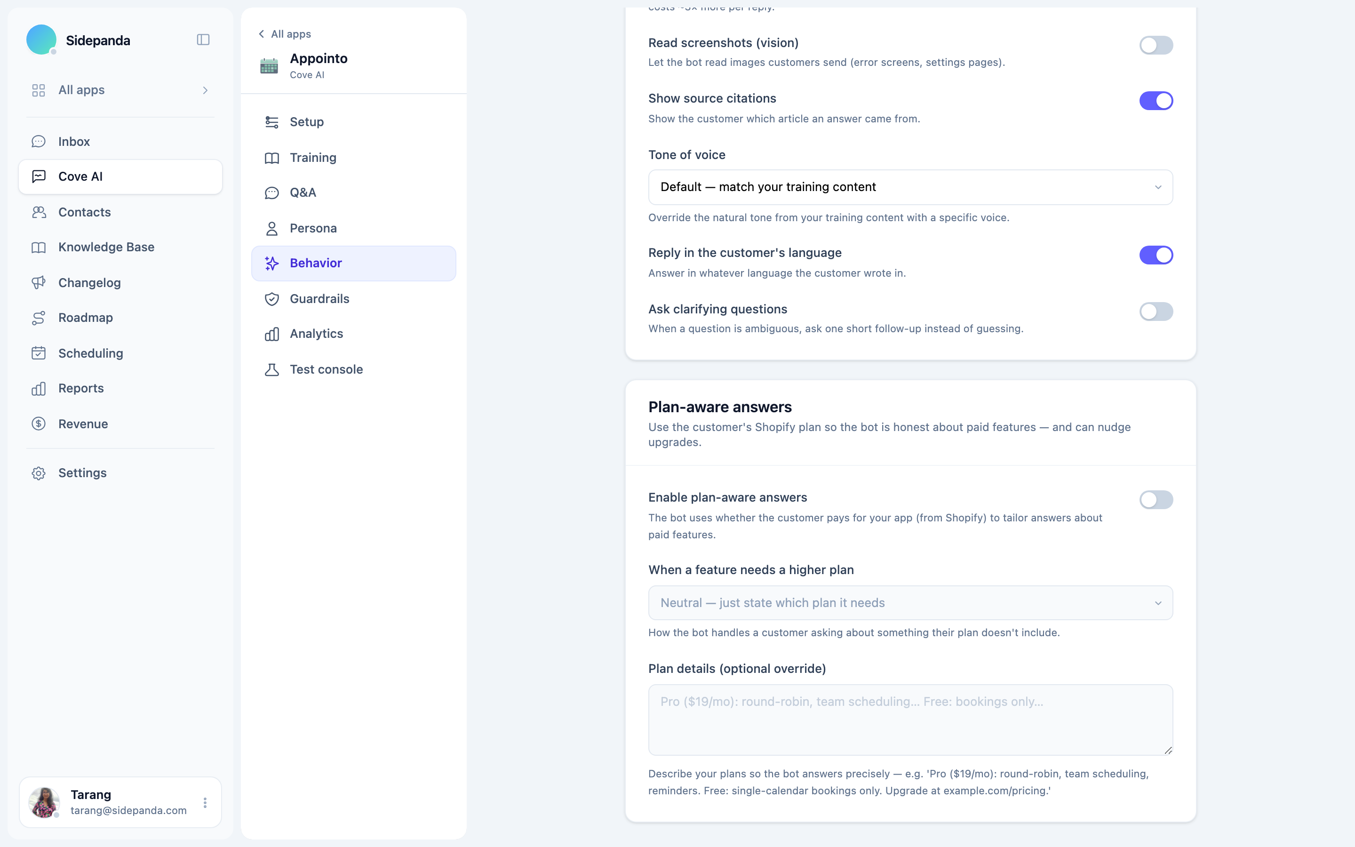Click Tarang's profile avatar

(x=44, y=803)
